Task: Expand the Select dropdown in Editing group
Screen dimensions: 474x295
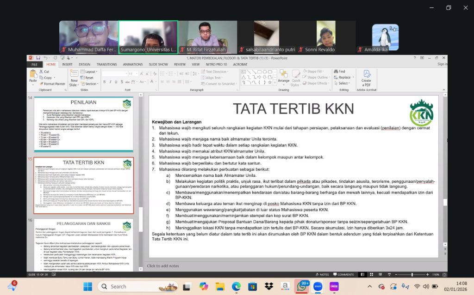Action: click(x=343, y=84)
